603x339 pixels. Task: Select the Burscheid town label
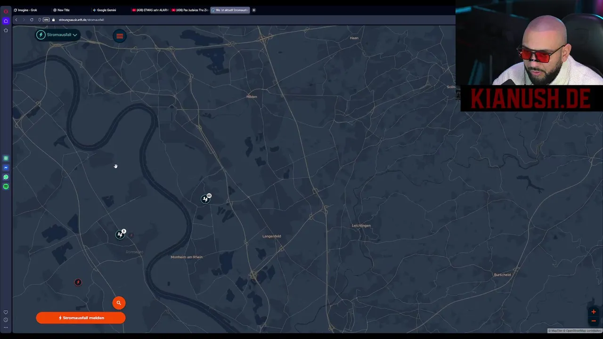click(502, 275)
